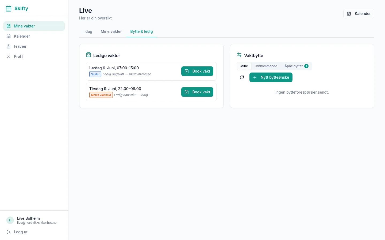Click the Fravær clipboard icon in sidebar

click(x=9, y=46)
